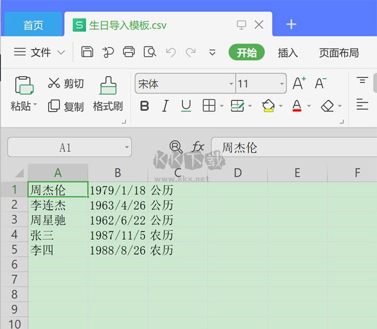Select cell with date 1962/6/22
This screenshot has height=329, width=377.
tap(118, 220)
